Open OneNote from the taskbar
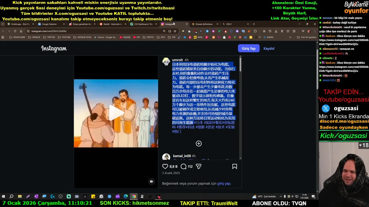Viewport: 369px width, 207px height. pos(36,196)
